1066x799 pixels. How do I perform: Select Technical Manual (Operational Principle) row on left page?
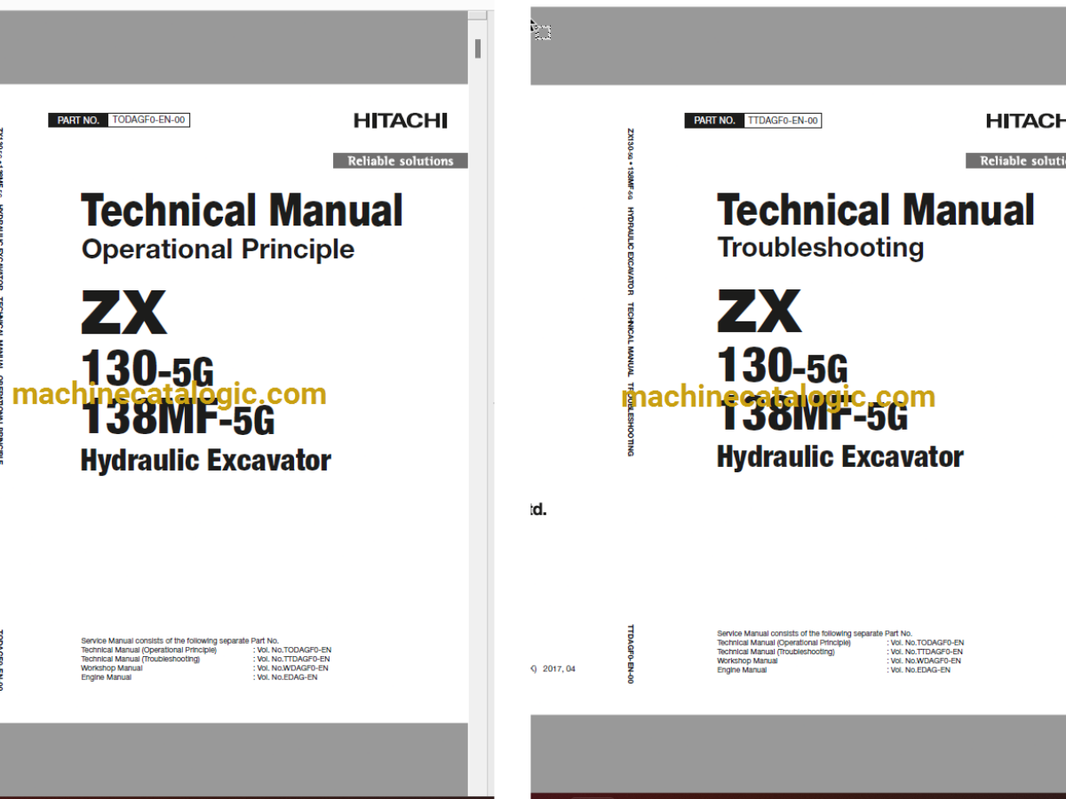click(x=205, y=650)
